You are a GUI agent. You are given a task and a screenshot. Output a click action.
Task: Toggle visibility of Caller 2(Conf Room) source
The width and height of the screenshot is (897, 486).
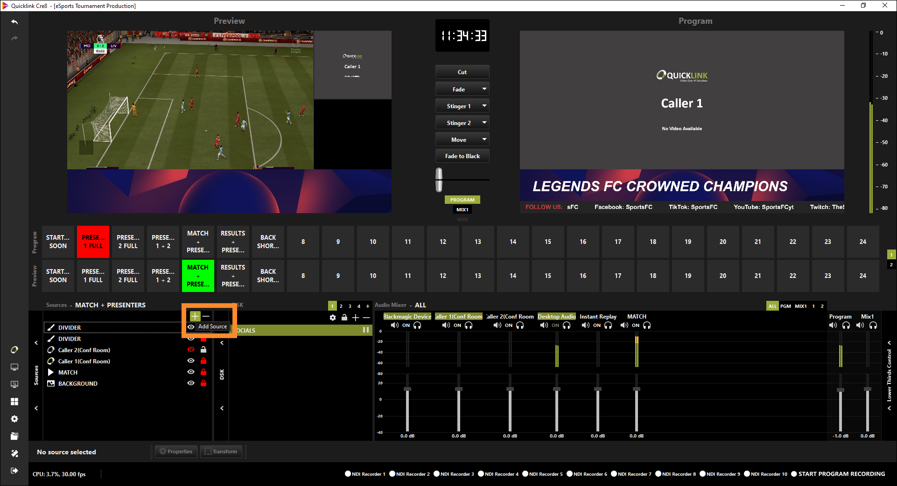[191, 350]
